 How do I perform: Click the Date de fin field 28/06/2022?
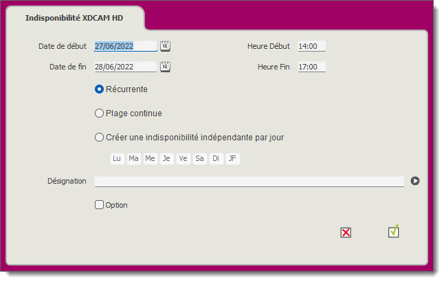[x=126, y=67]
